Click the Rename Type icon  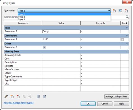pos(120,11)
